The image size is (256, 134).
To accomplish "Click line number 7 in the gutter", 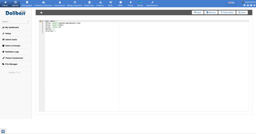I will (x=42, y=33).
